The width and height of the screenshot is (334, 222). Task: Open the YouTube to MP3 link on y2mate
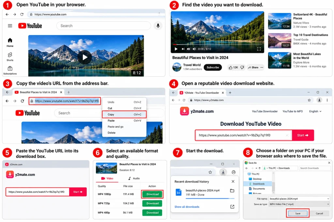tap(293, 111)
